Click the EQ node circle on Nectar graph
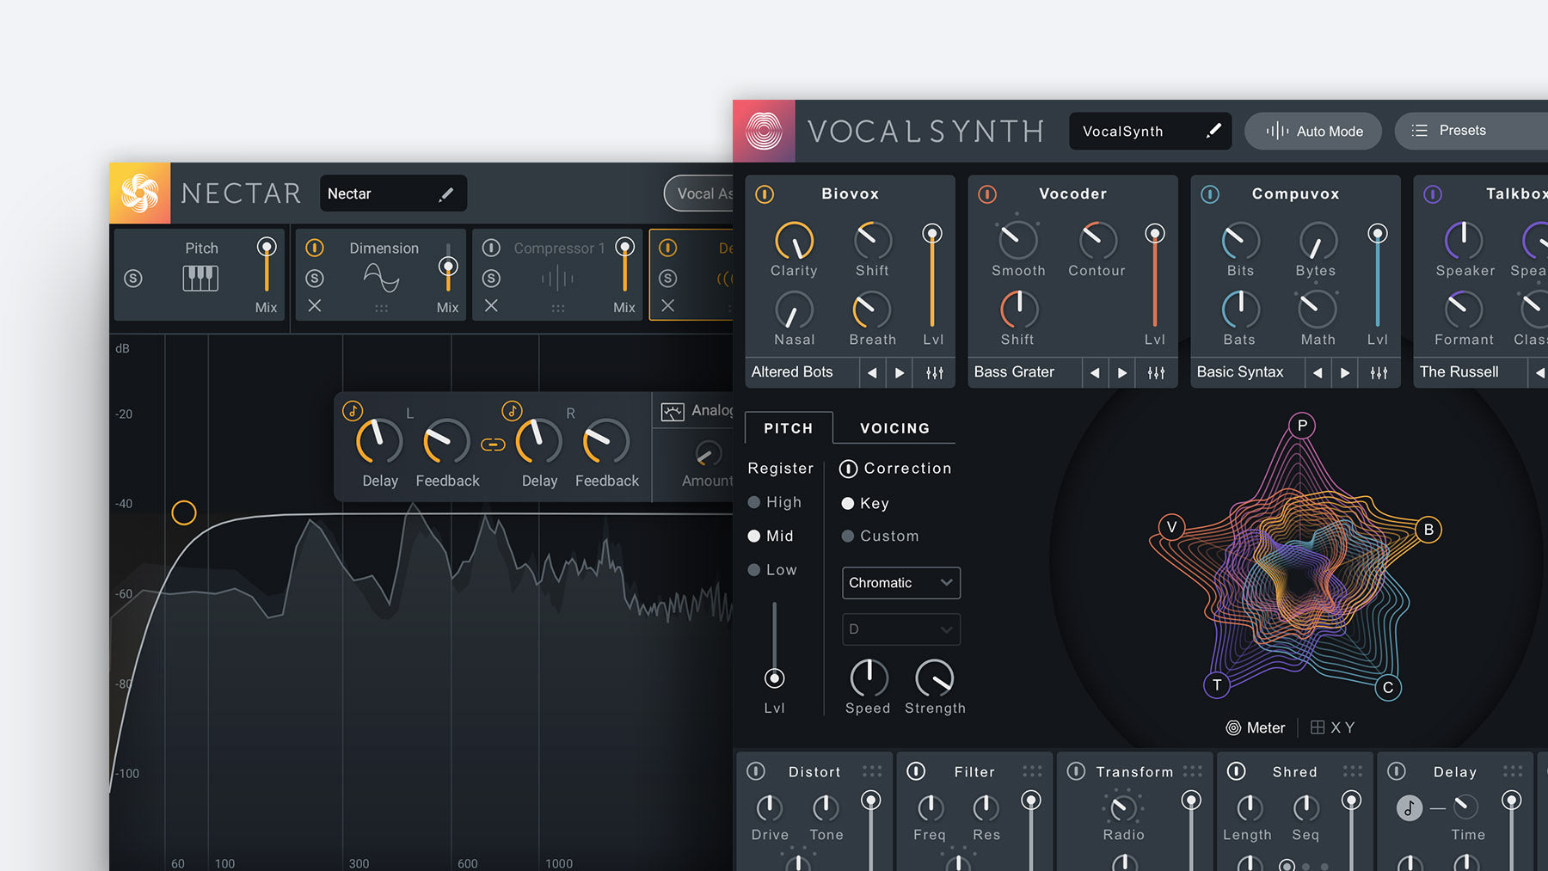Image resolution: width=1548 pixels, height=871 pixels. click(x=184, y=512)
